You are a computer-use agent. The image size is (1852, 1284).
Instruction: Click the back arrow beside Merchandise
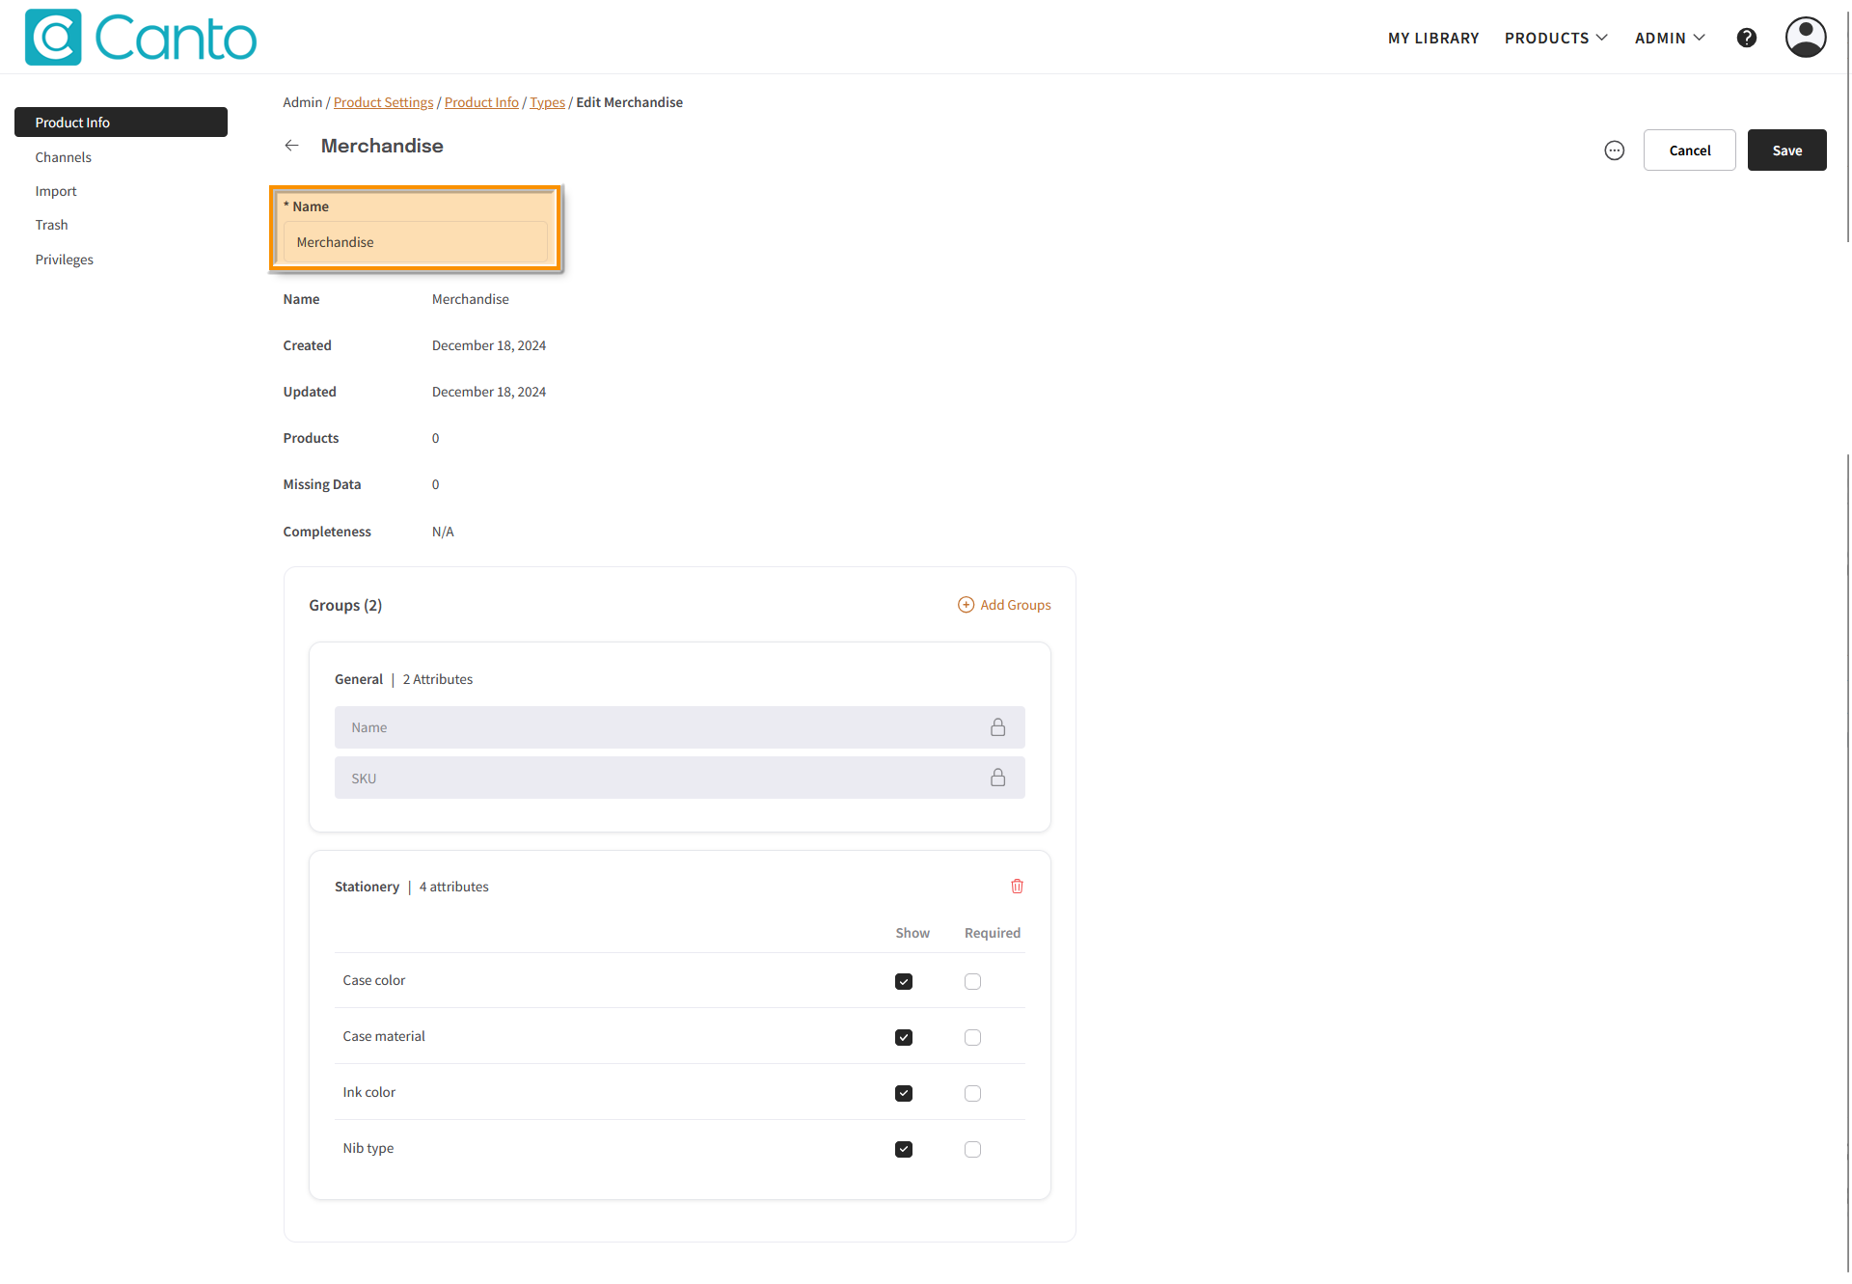pos(291,146)
